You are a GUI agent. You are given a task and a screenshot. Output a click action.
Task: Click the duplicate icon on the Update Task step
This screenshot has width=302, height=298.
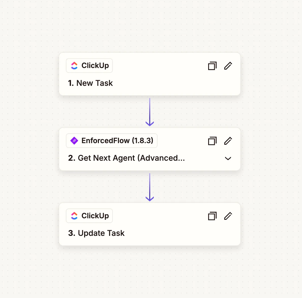(212, 216)
